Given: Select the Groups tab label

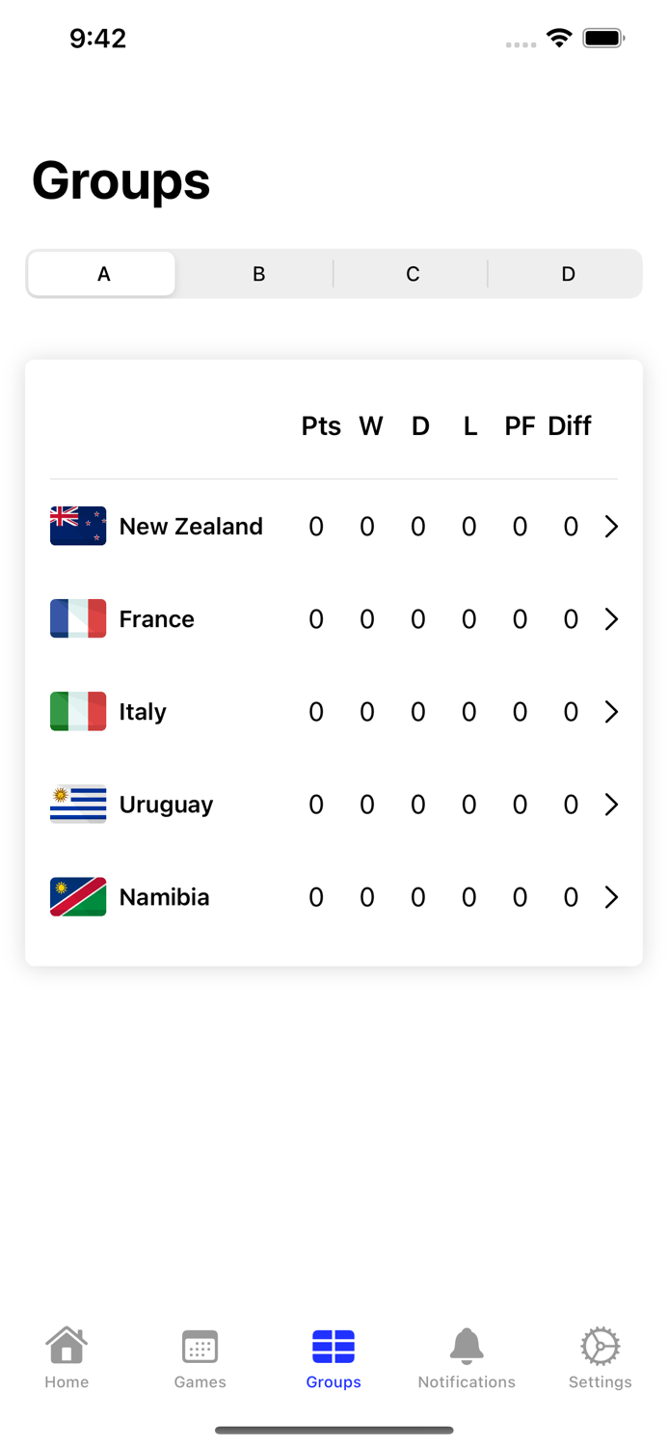Looking at the screenshot, I should pyautogui.click(x=334, y=1381).
